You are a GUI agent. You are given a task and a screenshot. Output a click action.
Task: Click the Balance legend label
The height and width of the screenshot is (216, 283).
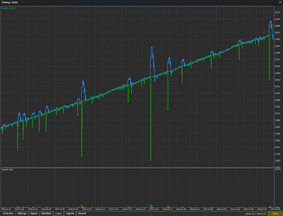point(5,8)
